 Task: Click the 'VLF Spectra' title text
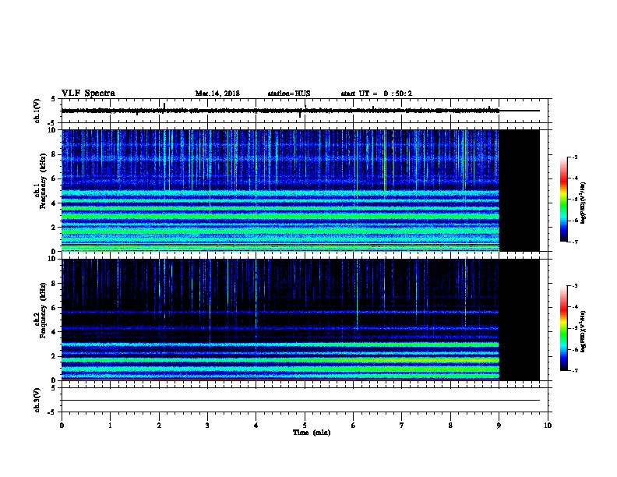(x=88, y=94)
